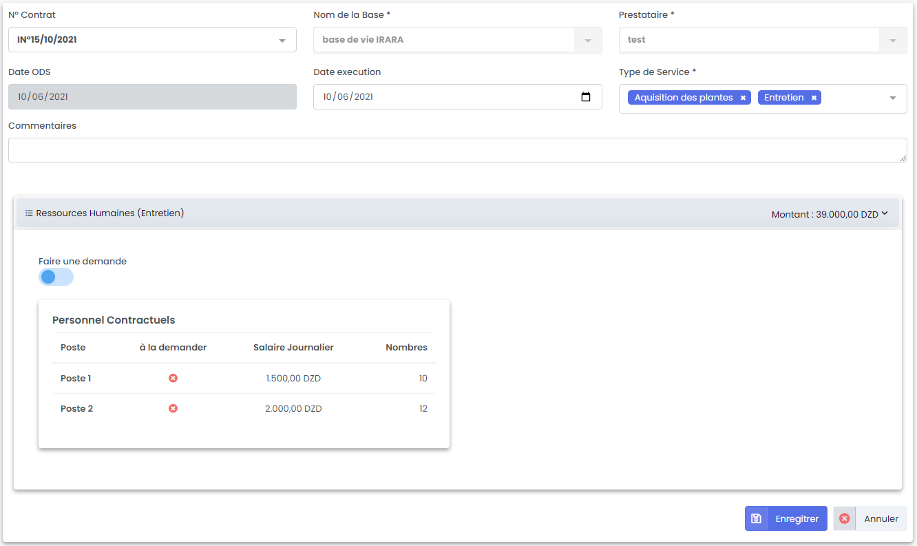Open the Prestataire dropdown

pos(892,41)
